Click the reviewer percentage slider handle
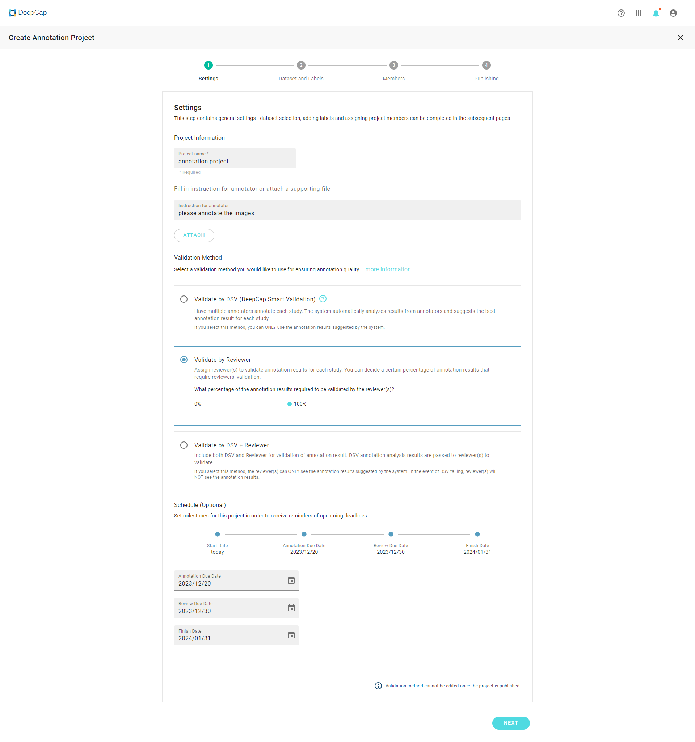This screenshot has width=695, height=742. tap(290, 404)
